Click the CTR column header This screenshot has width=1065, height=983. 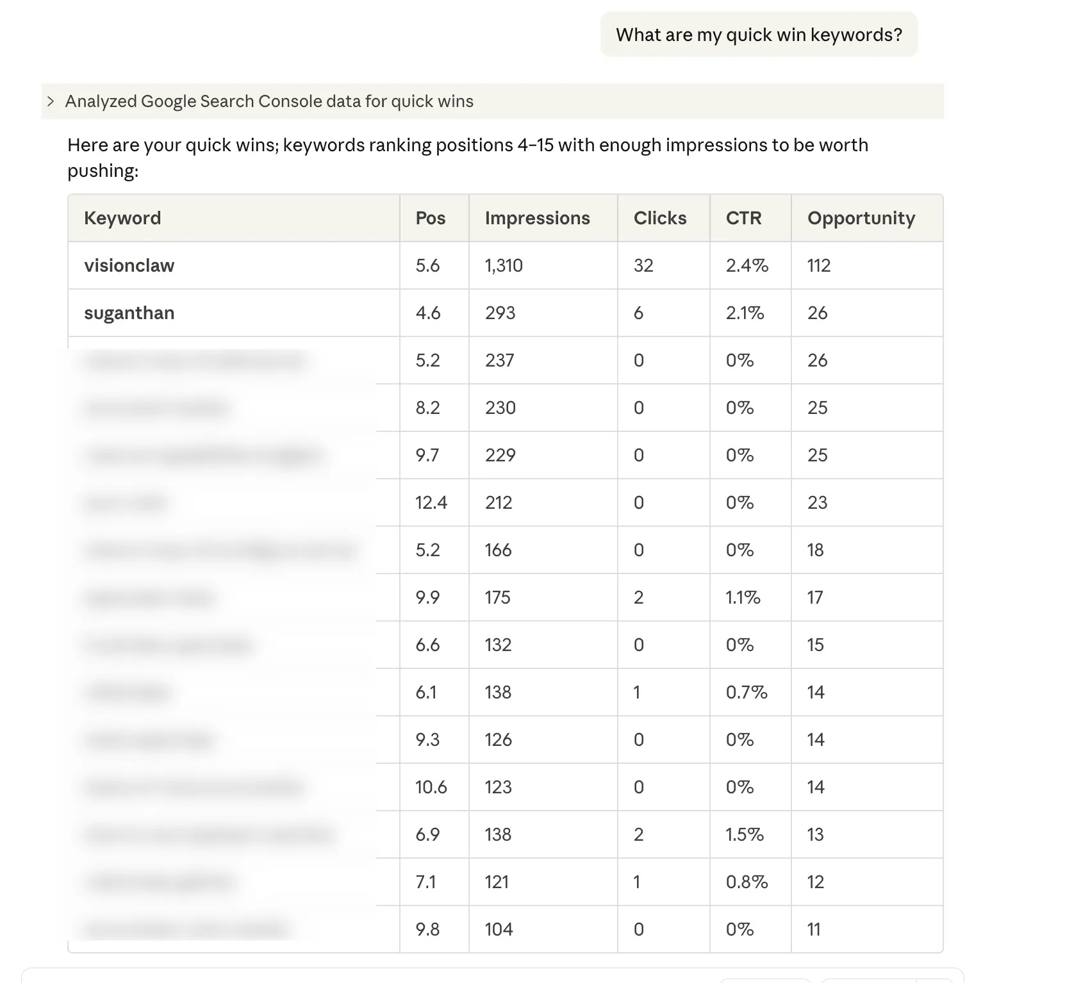tap(743, 218)
